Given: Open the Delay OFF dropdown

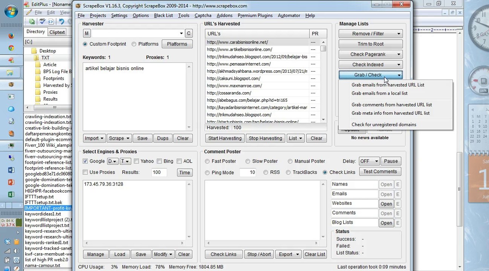Looking at the screenshot, I should [368, 161].
